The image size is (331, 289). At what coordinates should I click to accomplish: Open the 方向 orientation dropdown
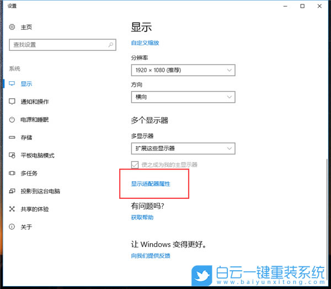pyautogui.click(x=183, y=97)
